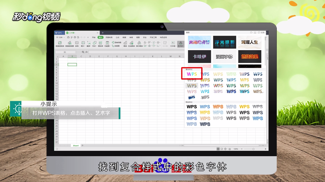
Task: Insert a 思维导图 mind map
Action: tap(116, 42)
